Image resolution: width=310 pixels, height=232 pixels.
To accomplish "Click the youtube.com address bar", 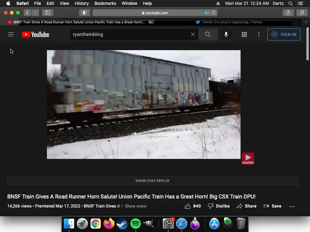I will 155,13.
